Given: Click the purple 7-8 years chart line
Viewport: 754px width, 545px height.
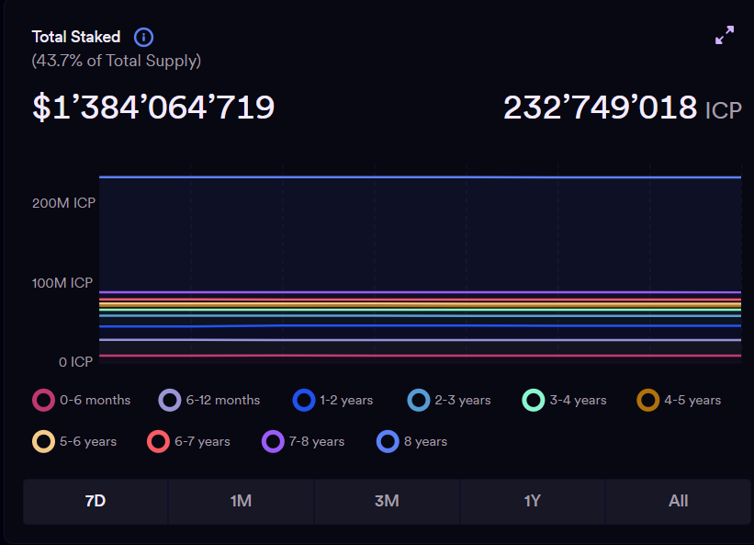Looking at the screenshot, I should (420, 292).
